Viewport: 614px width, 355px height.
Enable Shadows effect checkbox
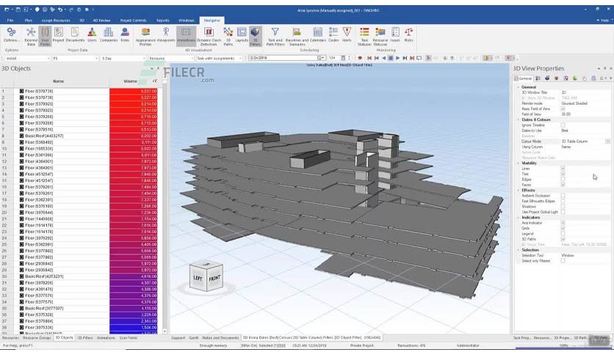click(563, 206)
